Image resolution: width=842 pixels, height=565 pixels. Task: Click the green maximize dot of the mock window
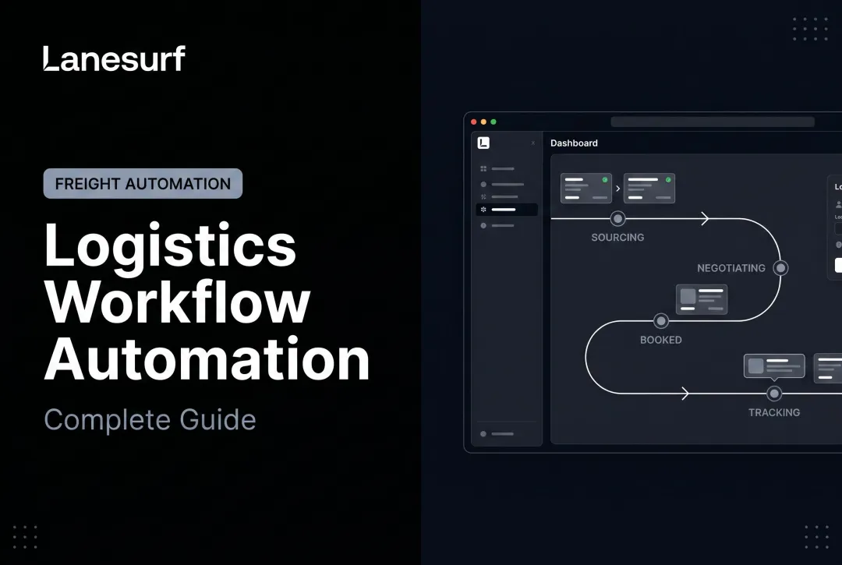[494, 122]
